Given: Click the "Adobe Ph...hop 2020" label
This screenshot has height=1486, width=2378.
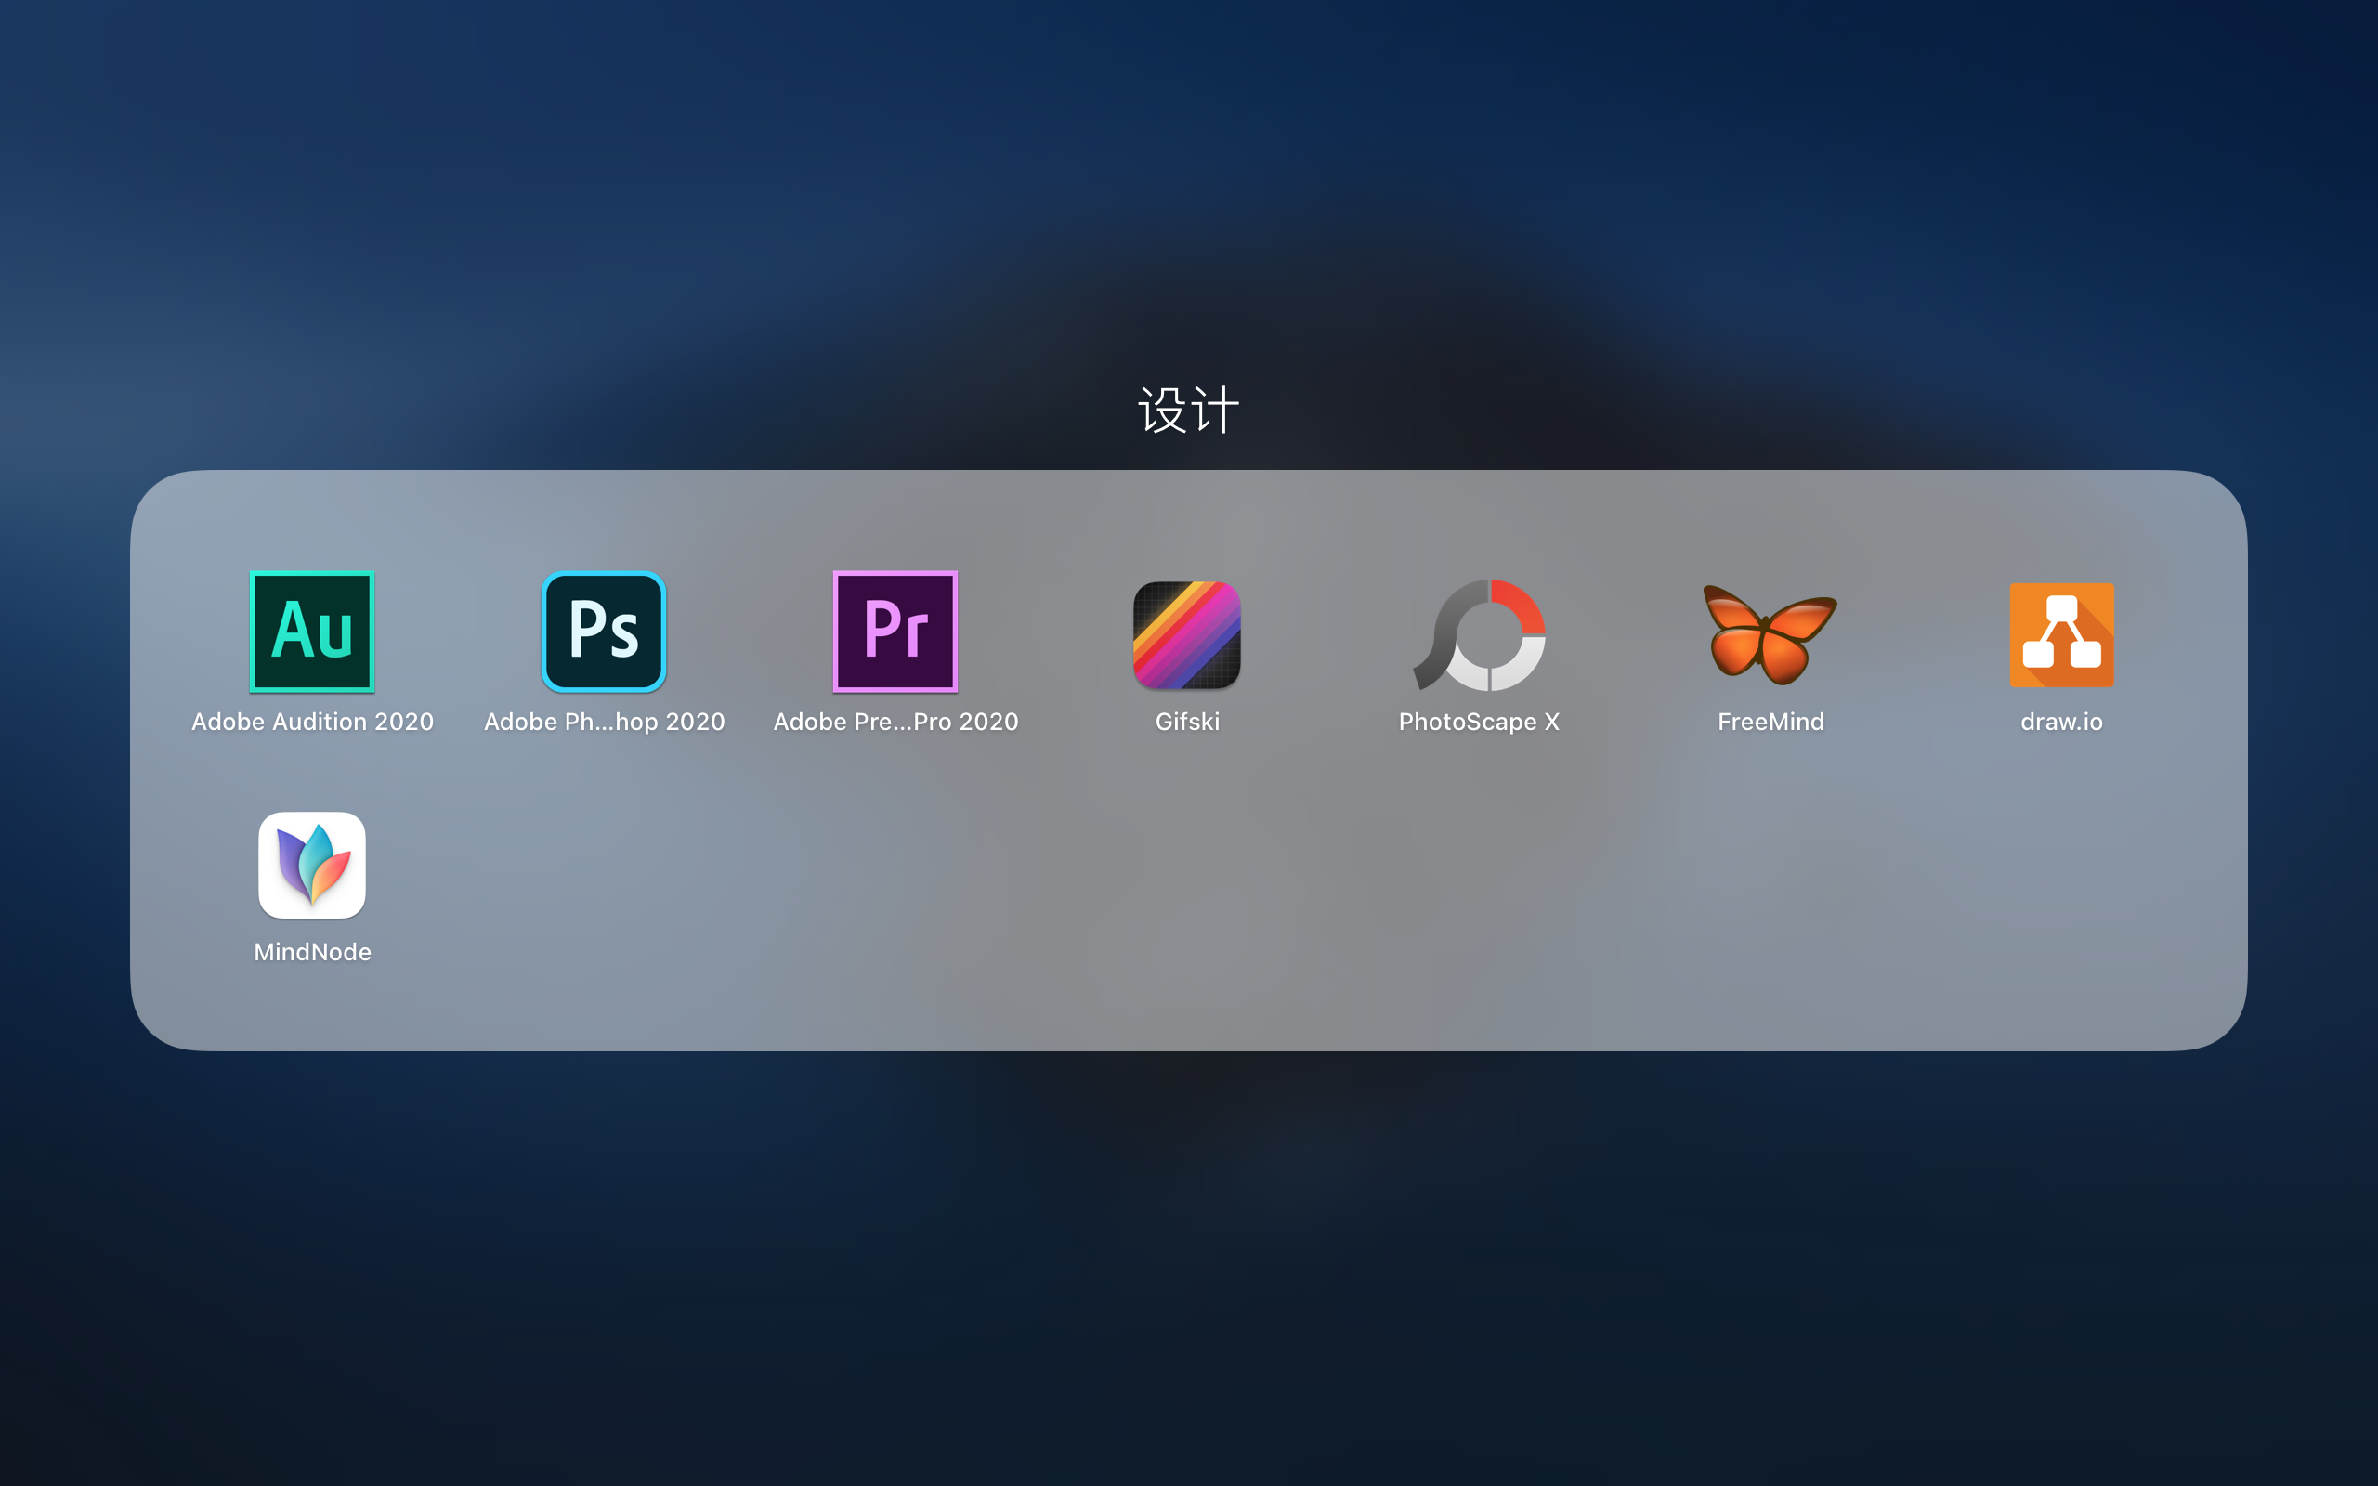Looking at the screenshot, I should pyautogui.click(x=605, y=722).
